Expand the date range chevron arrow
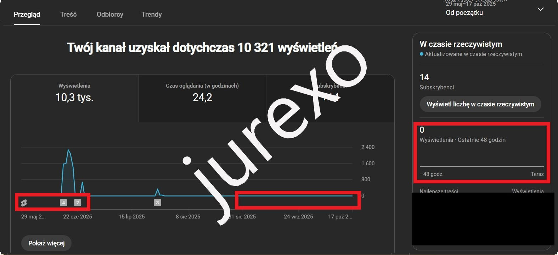 point(540,10)
